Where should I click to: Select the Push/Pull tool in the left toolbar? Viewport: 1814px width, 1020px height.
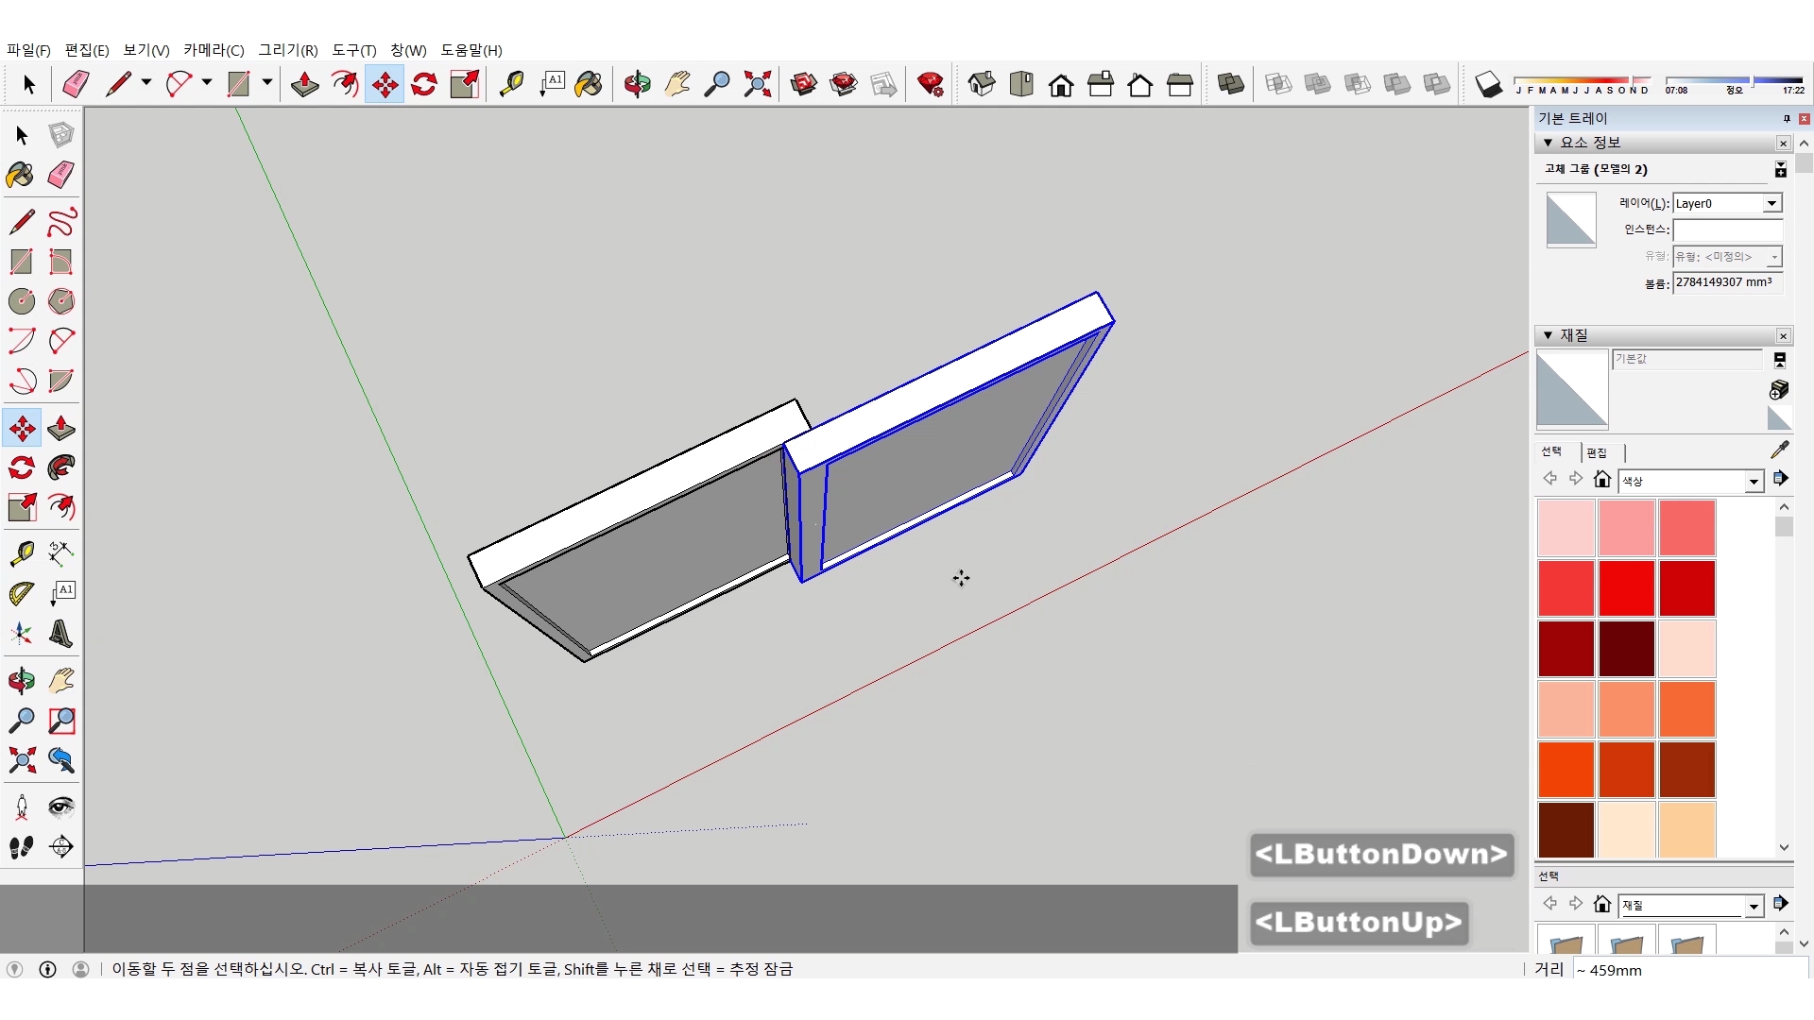coord(61,428)
